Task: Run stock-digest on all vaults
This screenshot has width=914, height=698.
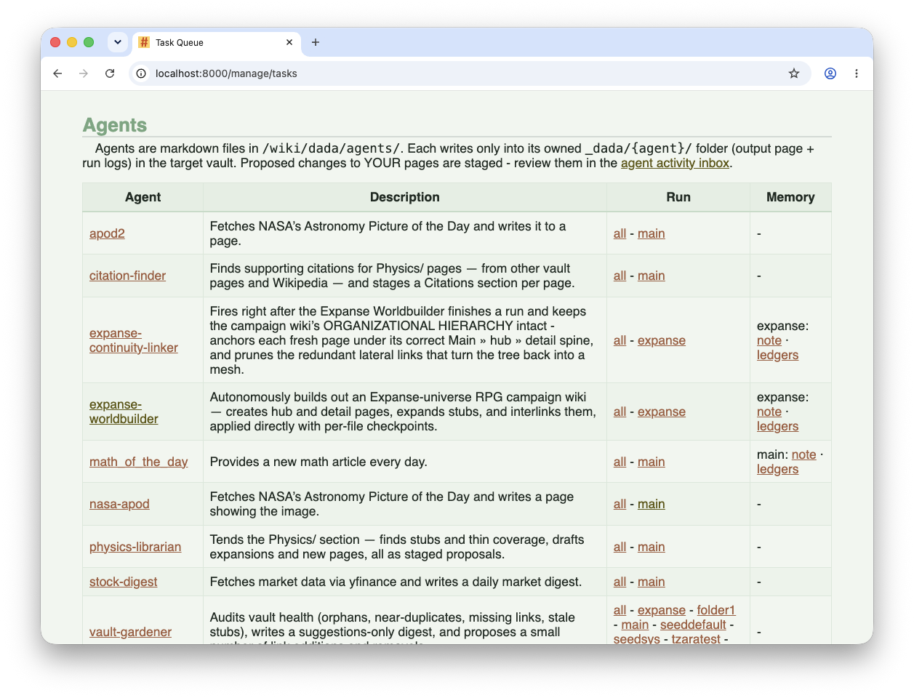Action: click(620, 582)
